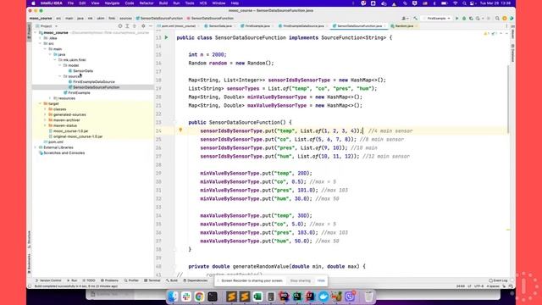Click the yellow lightbulb intention icon

[x=180, y=130]
